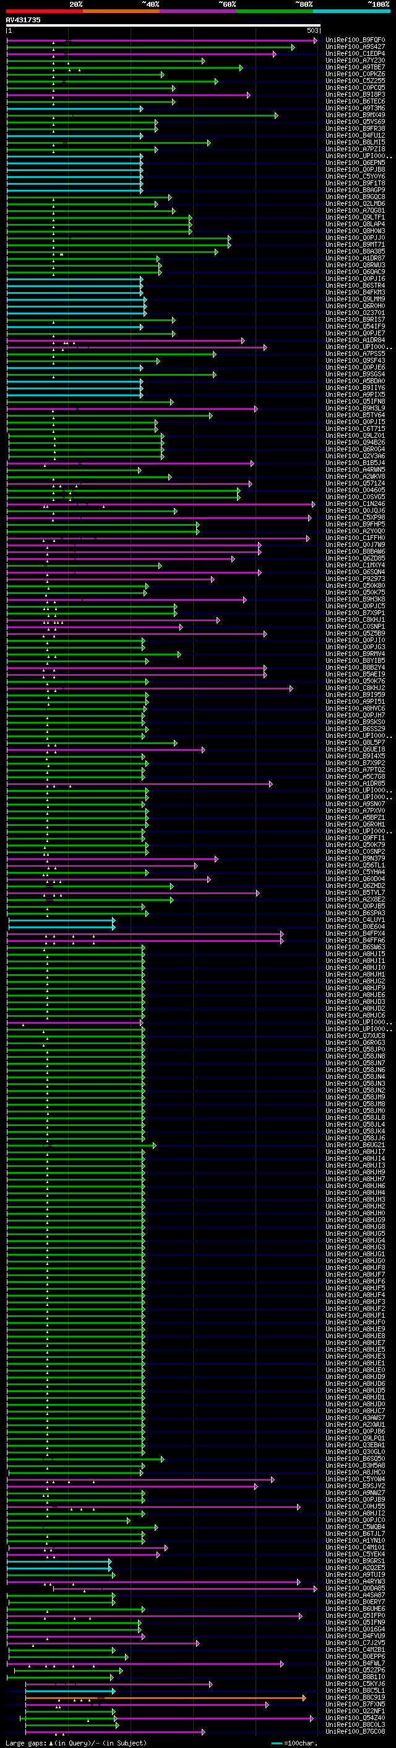Select hit UniRef100_B9GQC8
The width and height of the screenshot is (396, 1748).
pyautogui.click(x=355, y=197)
